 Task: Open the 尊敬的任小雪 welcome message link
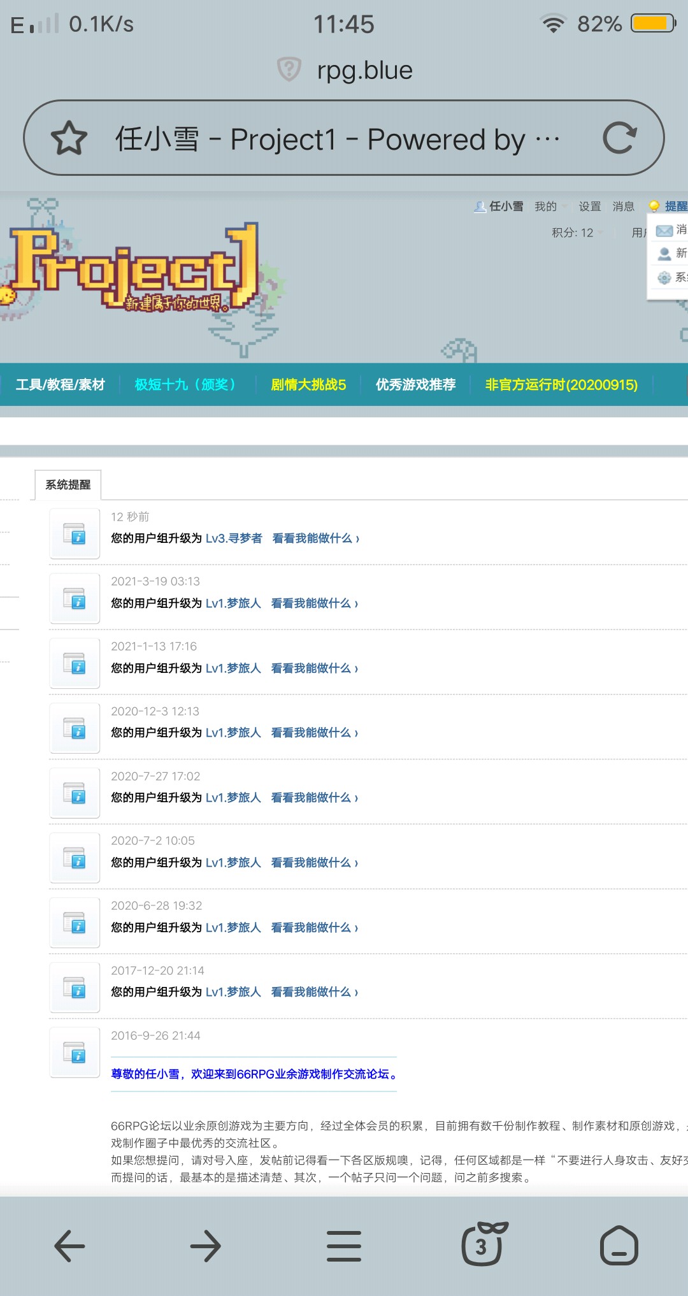pyautogui.click(x=254, y=1074)
